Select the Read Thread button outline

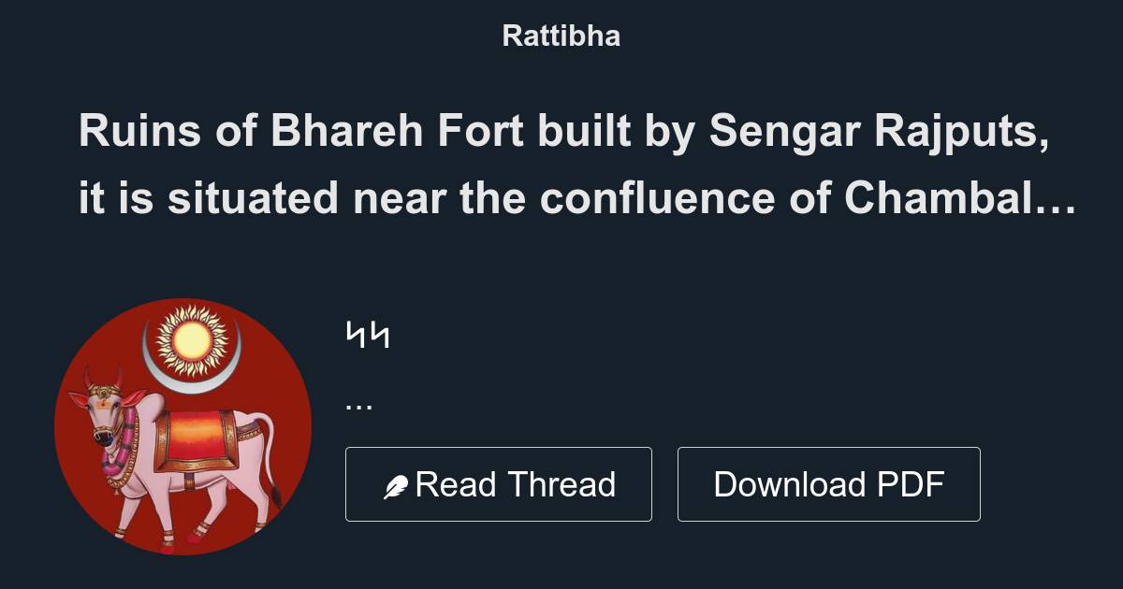[x=499, y=483]
